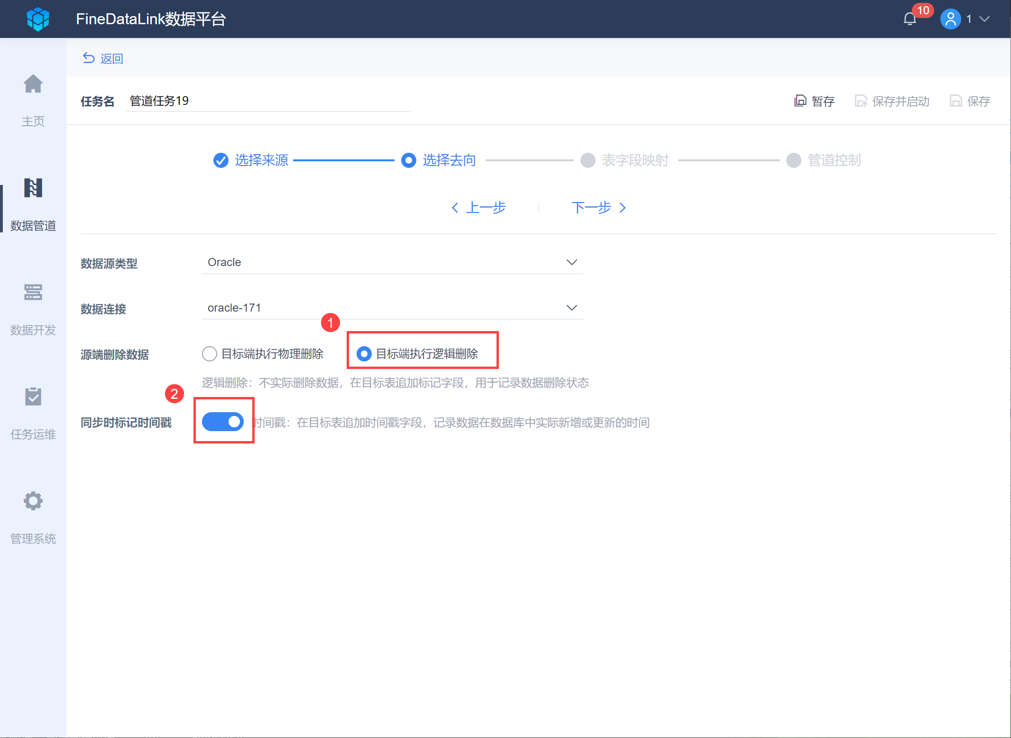Viewport: 1011px width, 738px height.
Task: Open the 任务运维 task operations icon
Action: click(x=33, y=397)
